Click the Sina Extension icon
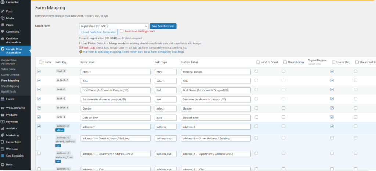Image resolution: width=376 pixels, height=171 pixels. 3,156
